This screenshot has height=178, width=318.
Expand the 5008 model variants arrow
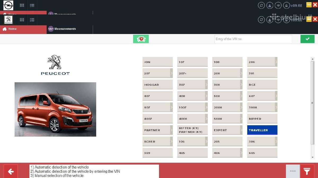(x=241, y=119)
